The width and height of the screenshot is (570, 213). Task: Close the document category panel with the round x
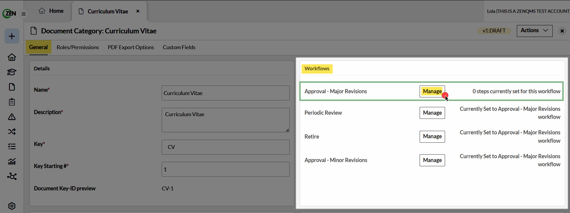[562, 31]
